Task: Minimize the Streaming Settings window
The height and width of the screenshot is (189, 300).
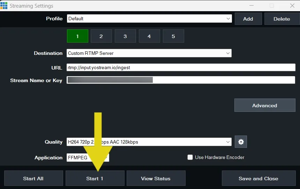Action: click(x=252, y=6)
